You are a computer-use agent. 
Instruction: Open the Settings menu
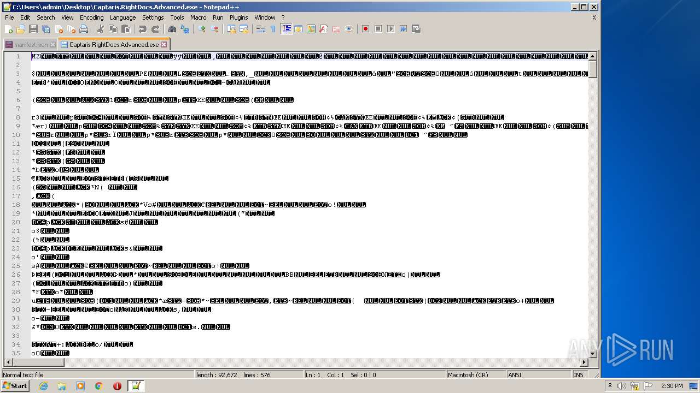click(x=153, y=17)
